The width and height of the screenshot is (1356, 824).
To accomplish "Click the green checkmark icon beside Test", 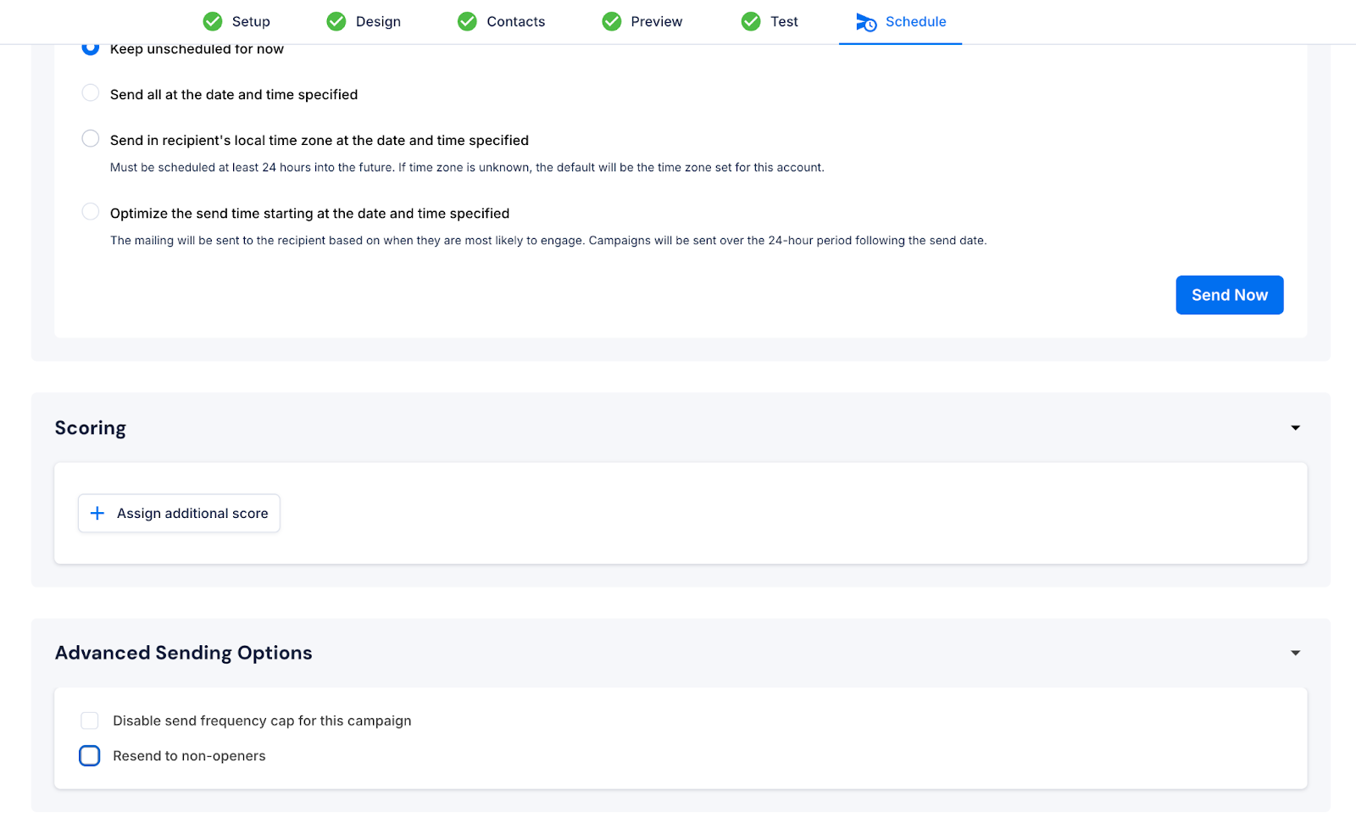I will [751, 21].
